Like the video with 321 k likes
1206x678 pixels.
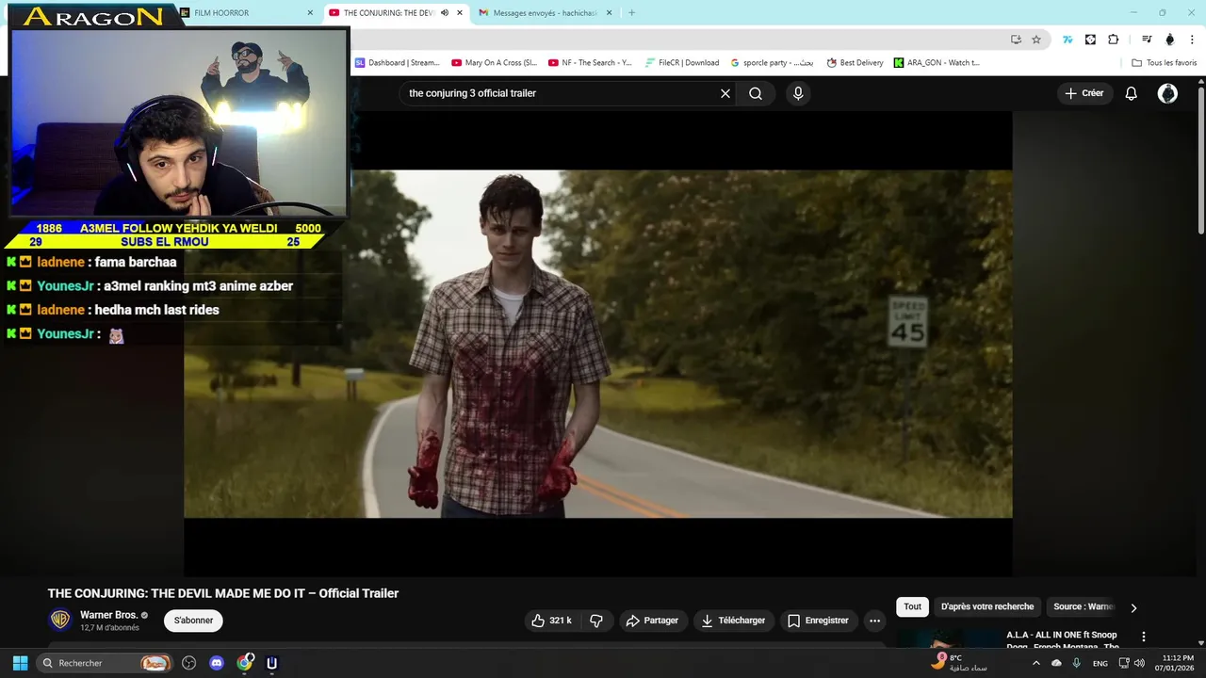553,621
